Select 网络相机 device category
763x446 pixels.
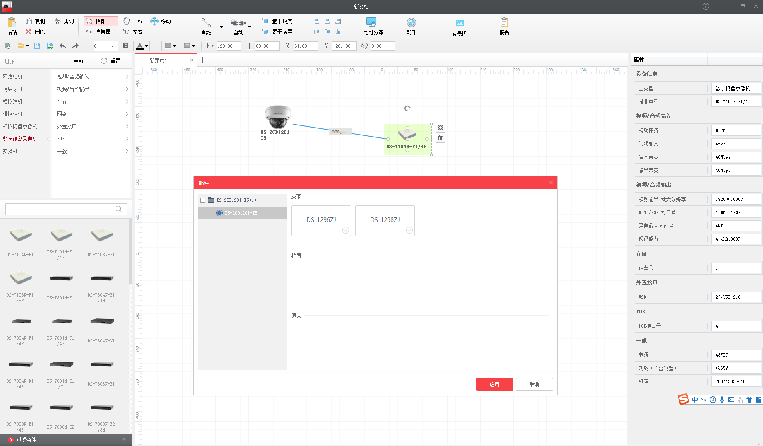13,77
